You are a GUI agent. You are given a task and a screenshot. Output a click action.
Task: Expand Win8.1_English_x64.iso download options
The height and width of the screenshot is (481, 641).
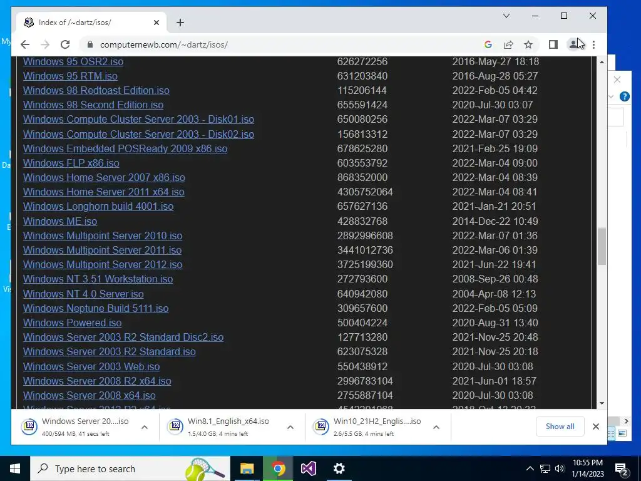coord(290,427)
